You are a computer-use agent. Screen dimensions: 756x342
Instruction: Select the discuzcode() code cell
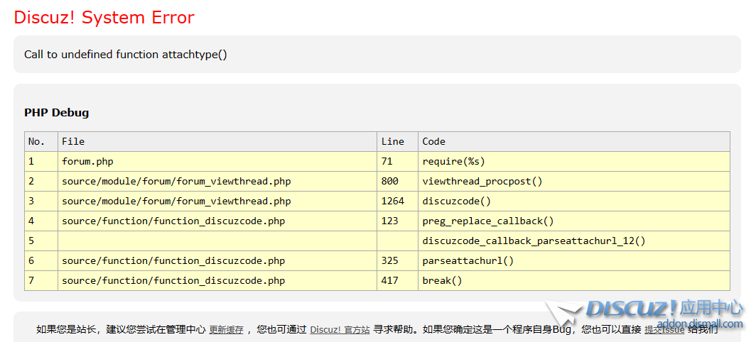coord(574,202)
